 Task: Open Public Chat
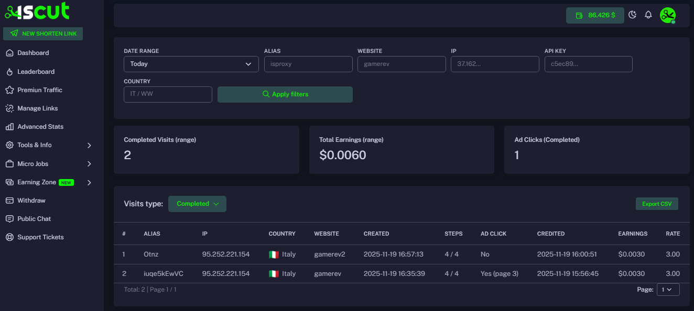34,218
